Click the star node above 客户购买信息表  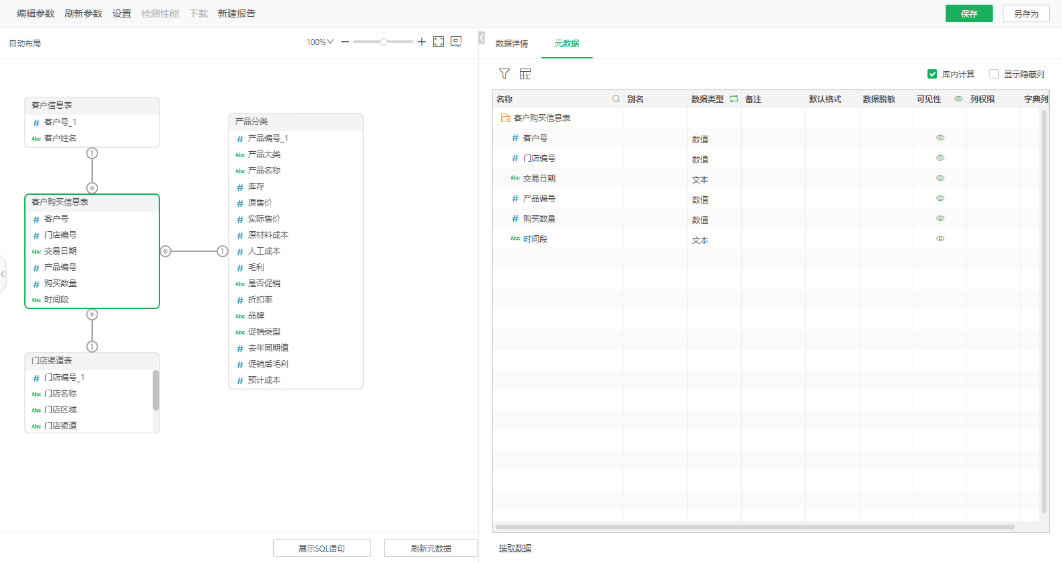pos(92,188)
